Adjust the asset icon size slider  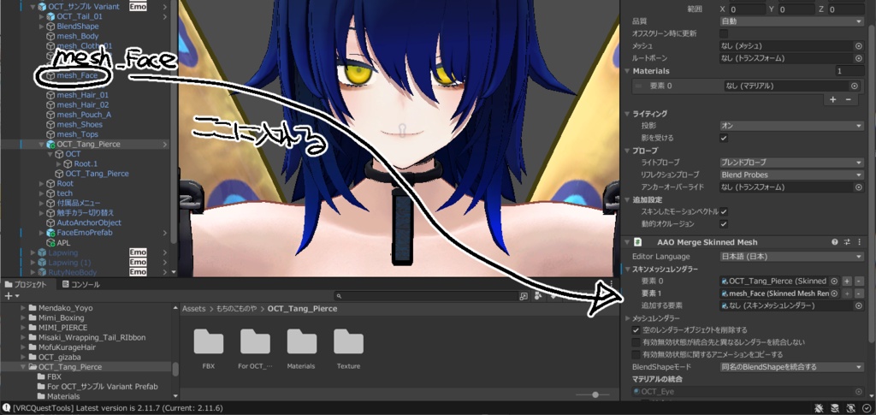click(x=594, y=395)
